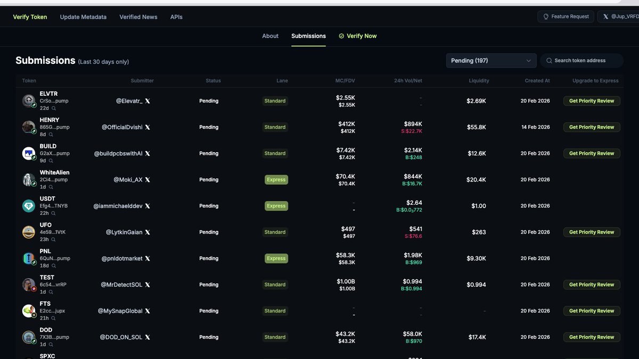Click the UFO token avatar
639x359 pixels.
click(x=28, y=232)
